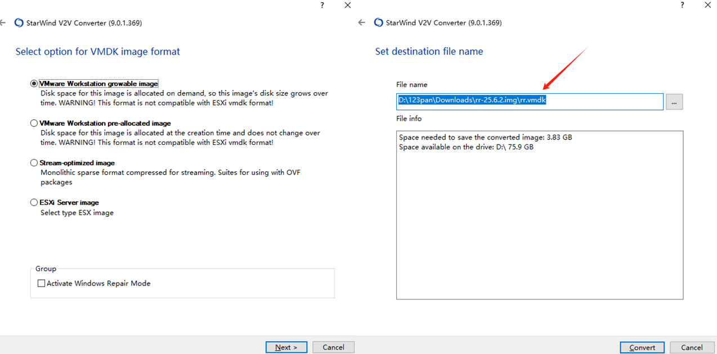Click the StarWind logo in the VMDK image format window

(x=19, y=23)
